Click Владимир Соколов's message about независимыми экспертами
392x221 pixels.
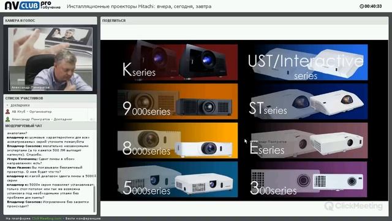click(x=48, y=150)
